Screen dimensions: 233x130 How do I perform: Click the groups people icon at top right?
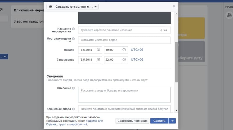(229, 16)
